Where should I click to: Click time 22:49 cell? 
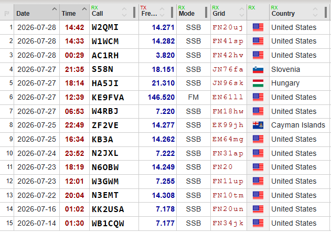click(74, 125)
